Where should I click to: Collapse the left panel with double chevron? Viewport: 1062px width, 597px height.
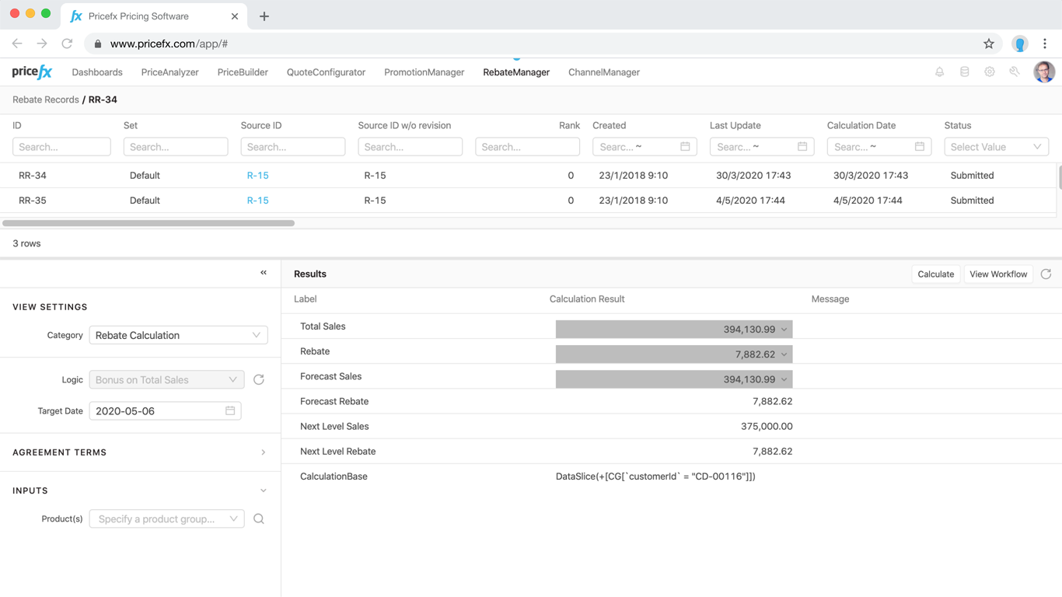click(x=264, y=273)
